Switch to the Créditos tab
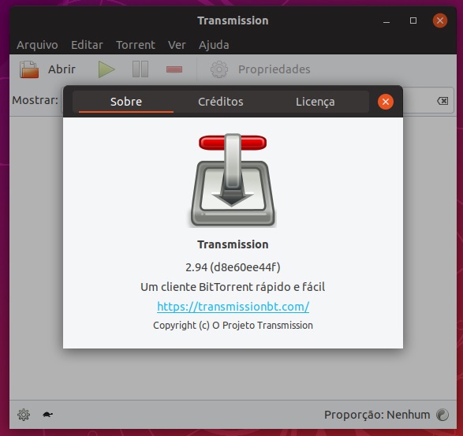The width and height of the screenshot is (463, 436). (221, 102)
